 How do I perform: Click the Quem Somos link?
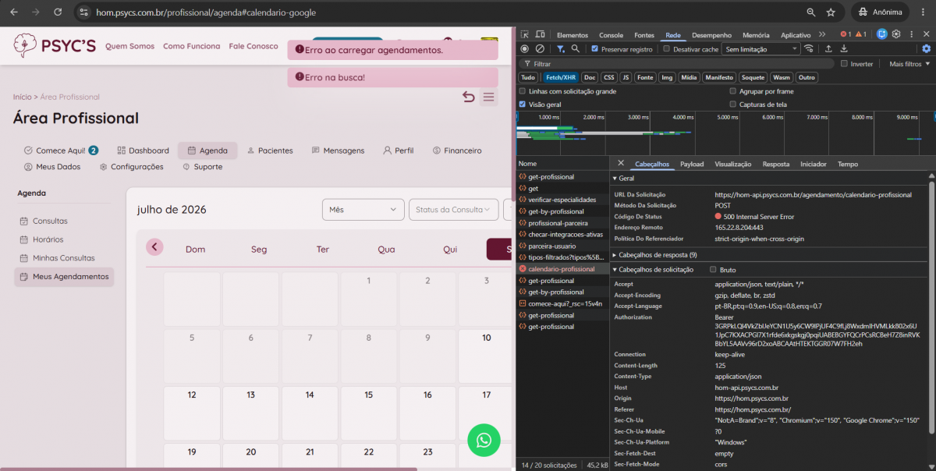click(130, 46)
